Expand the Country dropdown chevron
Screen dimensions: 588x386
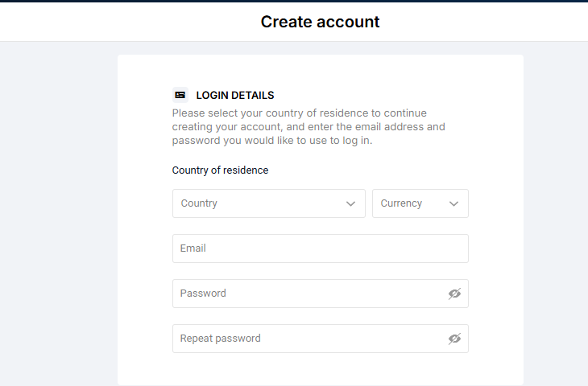coord(350,203)
